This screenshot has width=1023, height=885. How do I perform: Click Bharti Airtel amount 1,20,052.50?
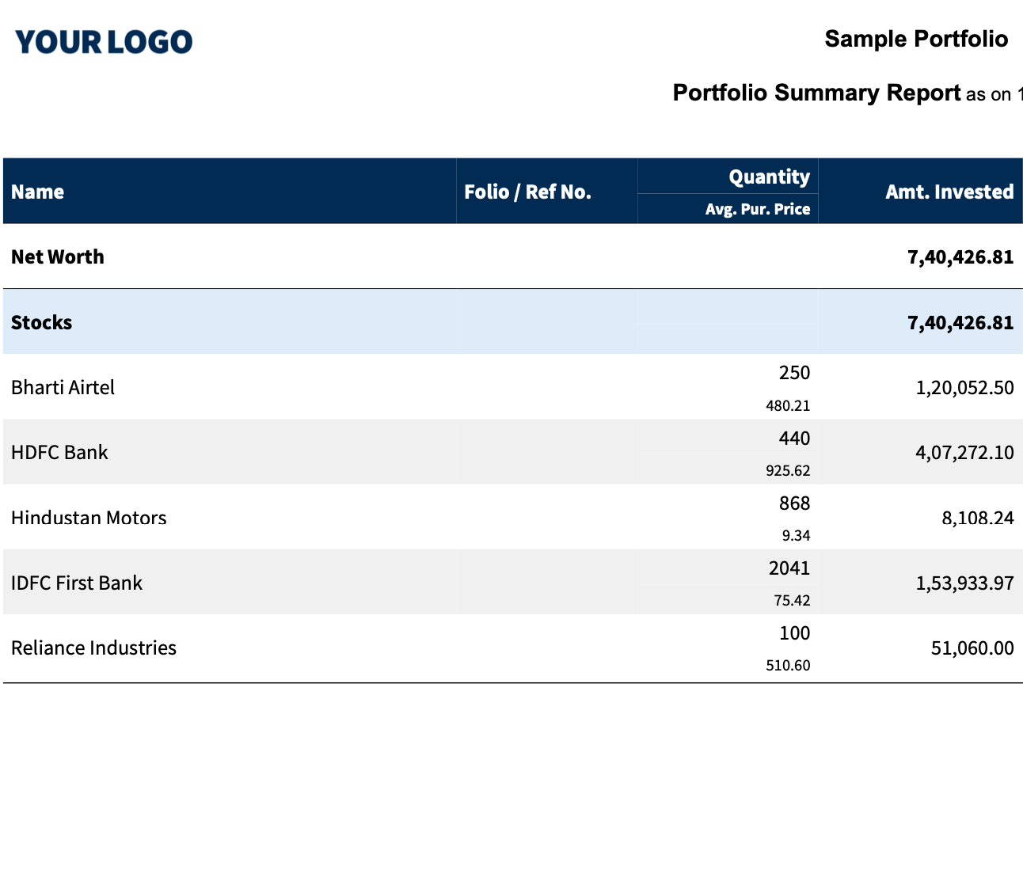tap(964, 387)
